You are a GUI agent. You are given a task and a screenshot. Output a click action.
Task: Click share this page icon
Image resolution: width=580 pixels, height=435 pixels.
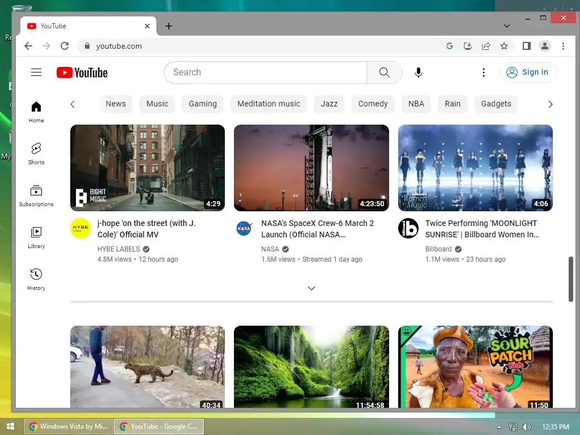pos(485,46)
